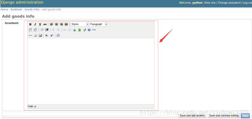Edit HTML source with the HTML icon

pyautogui.click(x=94, y=30)
